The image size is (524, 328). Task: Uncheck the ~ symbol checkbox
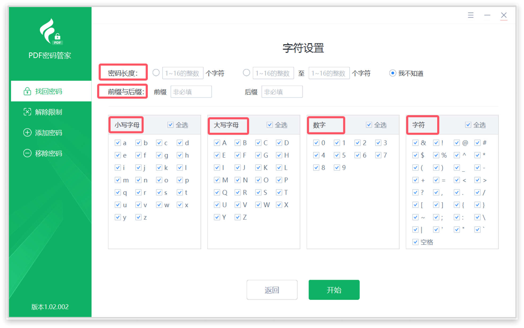(x=415, y=217)
